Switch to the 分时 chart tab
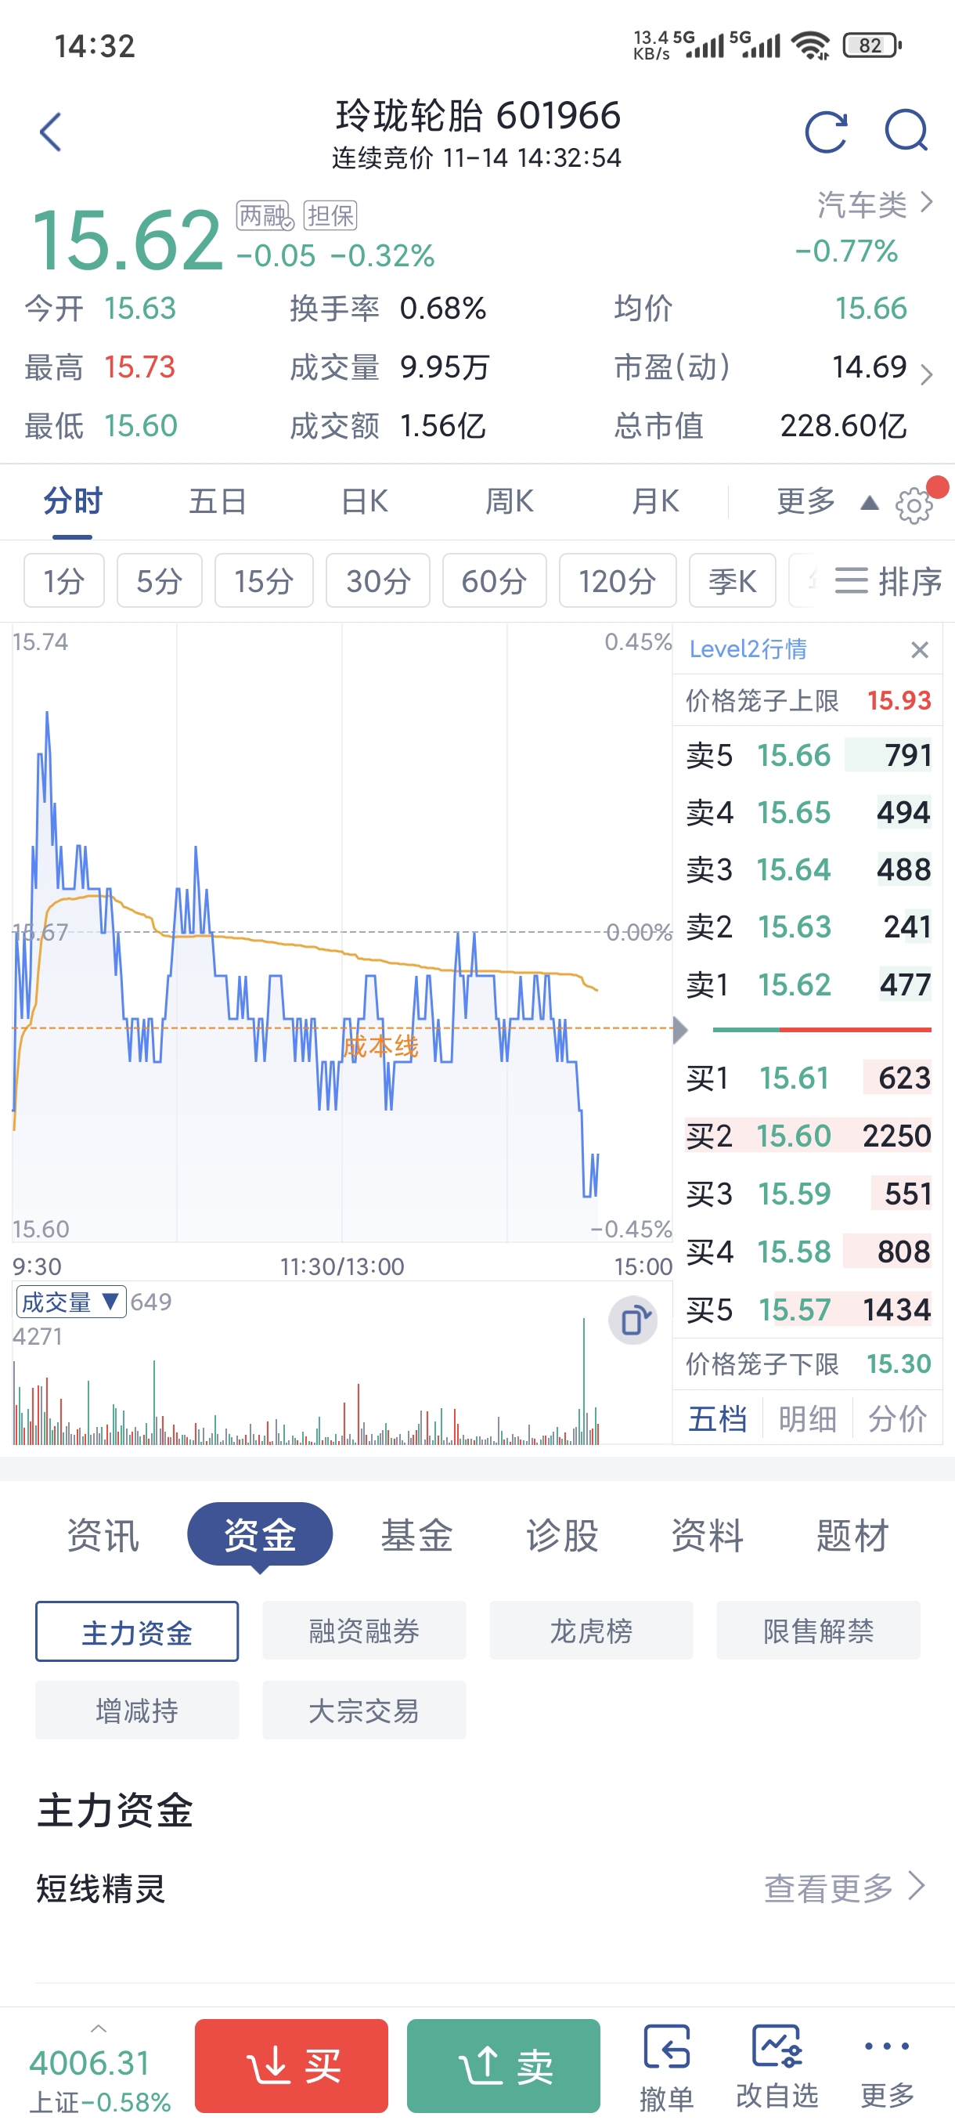The height and width of the screenshot is (2124, 955). (x=73, y=501)
